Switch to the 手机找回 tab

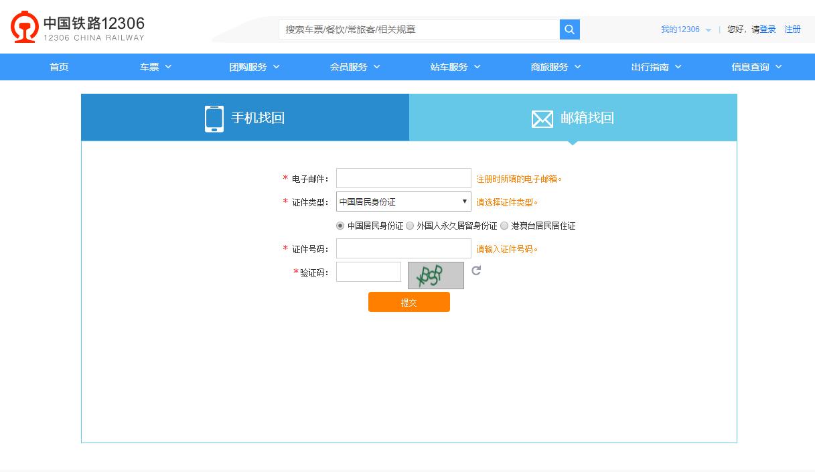[x=244, y=117]
